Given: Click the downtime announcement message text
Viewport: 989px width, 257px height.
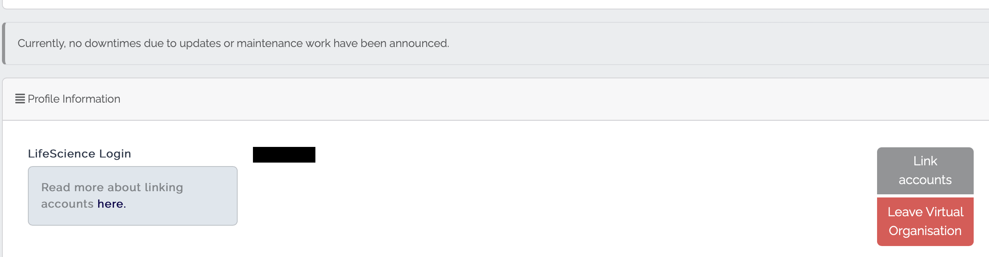Looking at the screenshot, I should (233, 43).
